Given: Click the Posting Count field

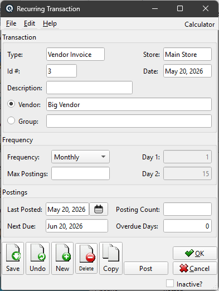Looking at the screenshot, I should click(187, 209).
